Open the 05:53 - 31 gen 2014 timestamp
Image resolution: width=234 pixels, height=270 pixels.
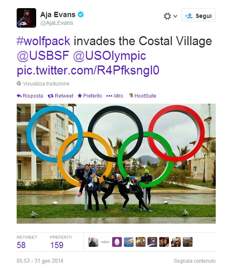[x=40, y=261]
